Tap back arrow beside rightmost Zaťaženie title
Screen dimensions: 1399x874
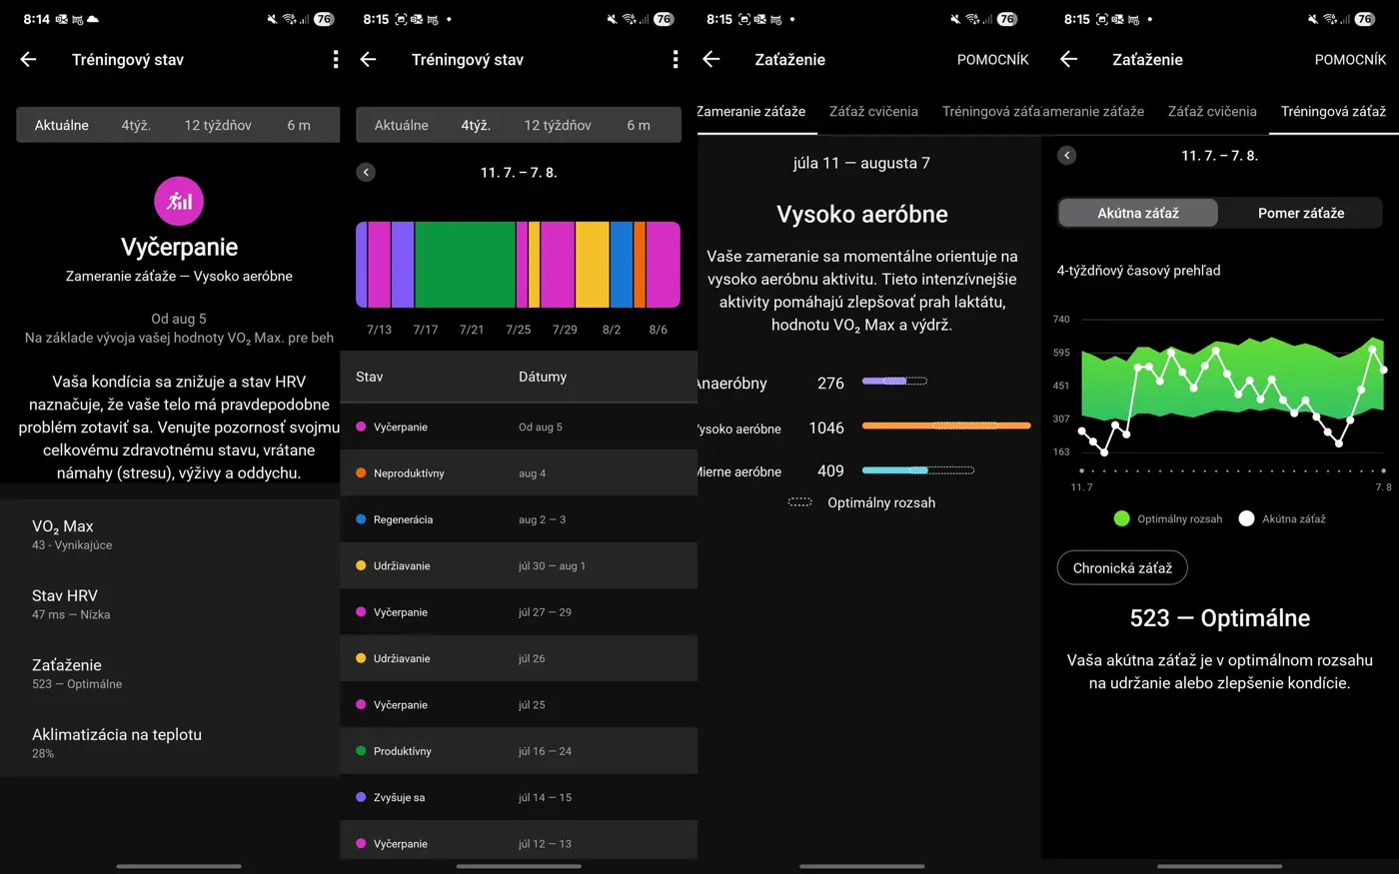pyautogui.click(x=1068, y=60)
